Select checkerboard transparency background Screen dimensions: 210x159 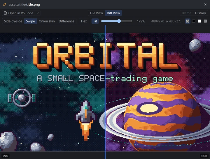[188, 21]
